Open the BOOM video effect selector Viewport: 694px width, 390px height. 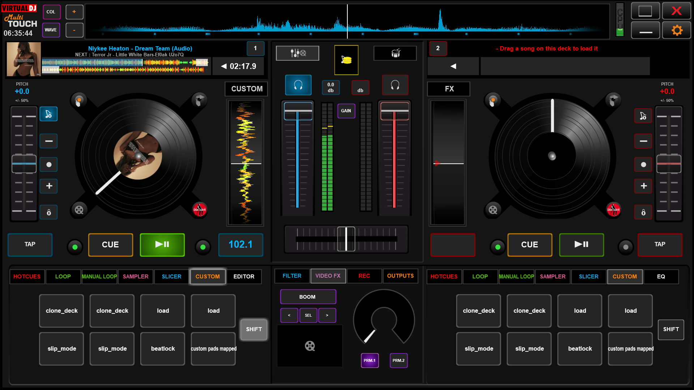coord(308,297)
